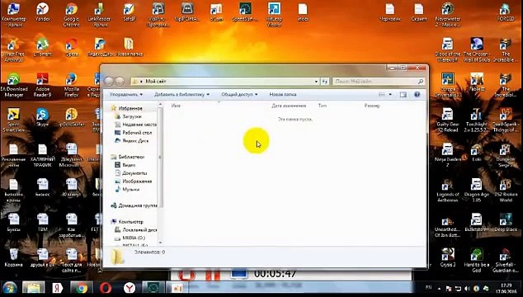Sort by Тип column header

(x=323, y=106)
